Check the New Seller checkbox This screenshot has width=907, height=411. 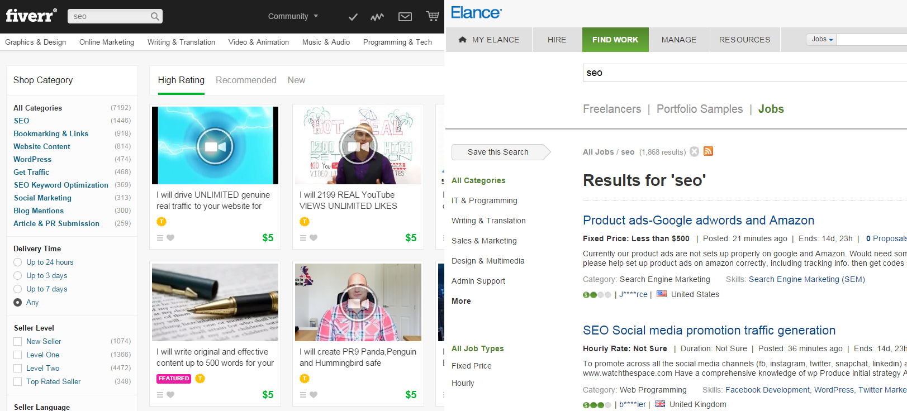click(18, 342)
